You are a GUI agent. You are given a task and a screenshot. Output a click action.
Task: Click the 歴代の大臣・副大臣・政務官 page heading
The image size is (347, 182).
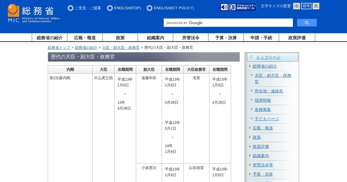(x=144, y=57)
